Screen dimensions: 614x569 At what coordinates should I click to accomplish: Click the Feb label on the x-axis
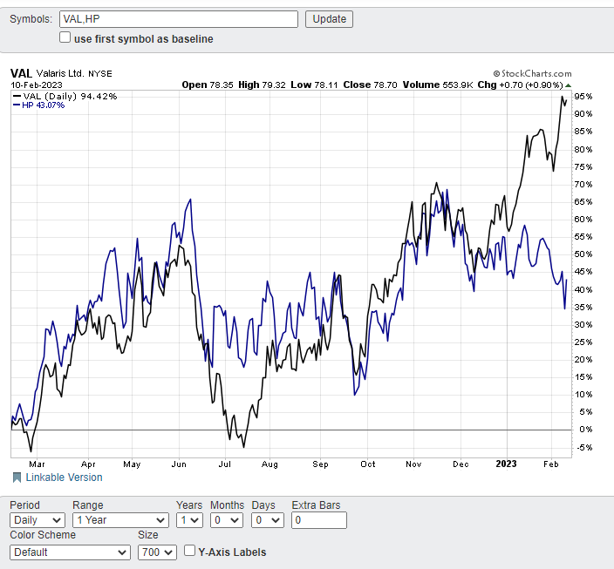(551, 464)
